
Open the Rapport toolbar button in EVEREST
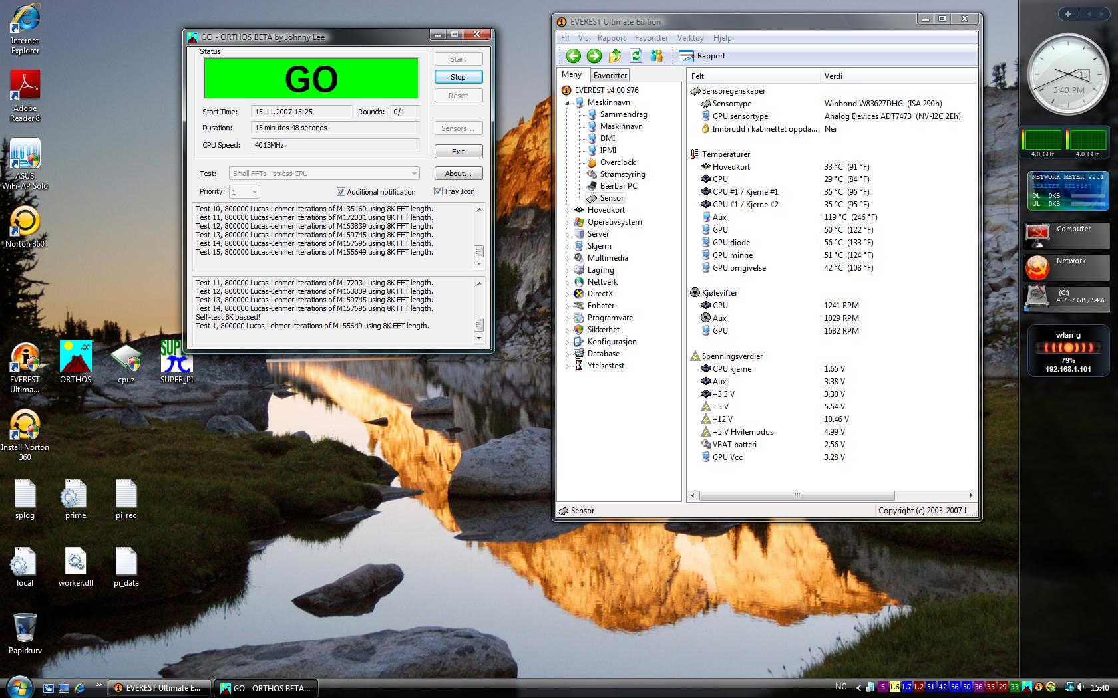pyautogui.click(x=702, y=56)
